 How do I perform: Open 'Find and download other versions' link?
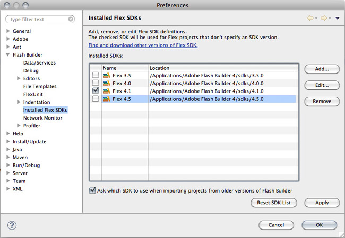point(143,45)
